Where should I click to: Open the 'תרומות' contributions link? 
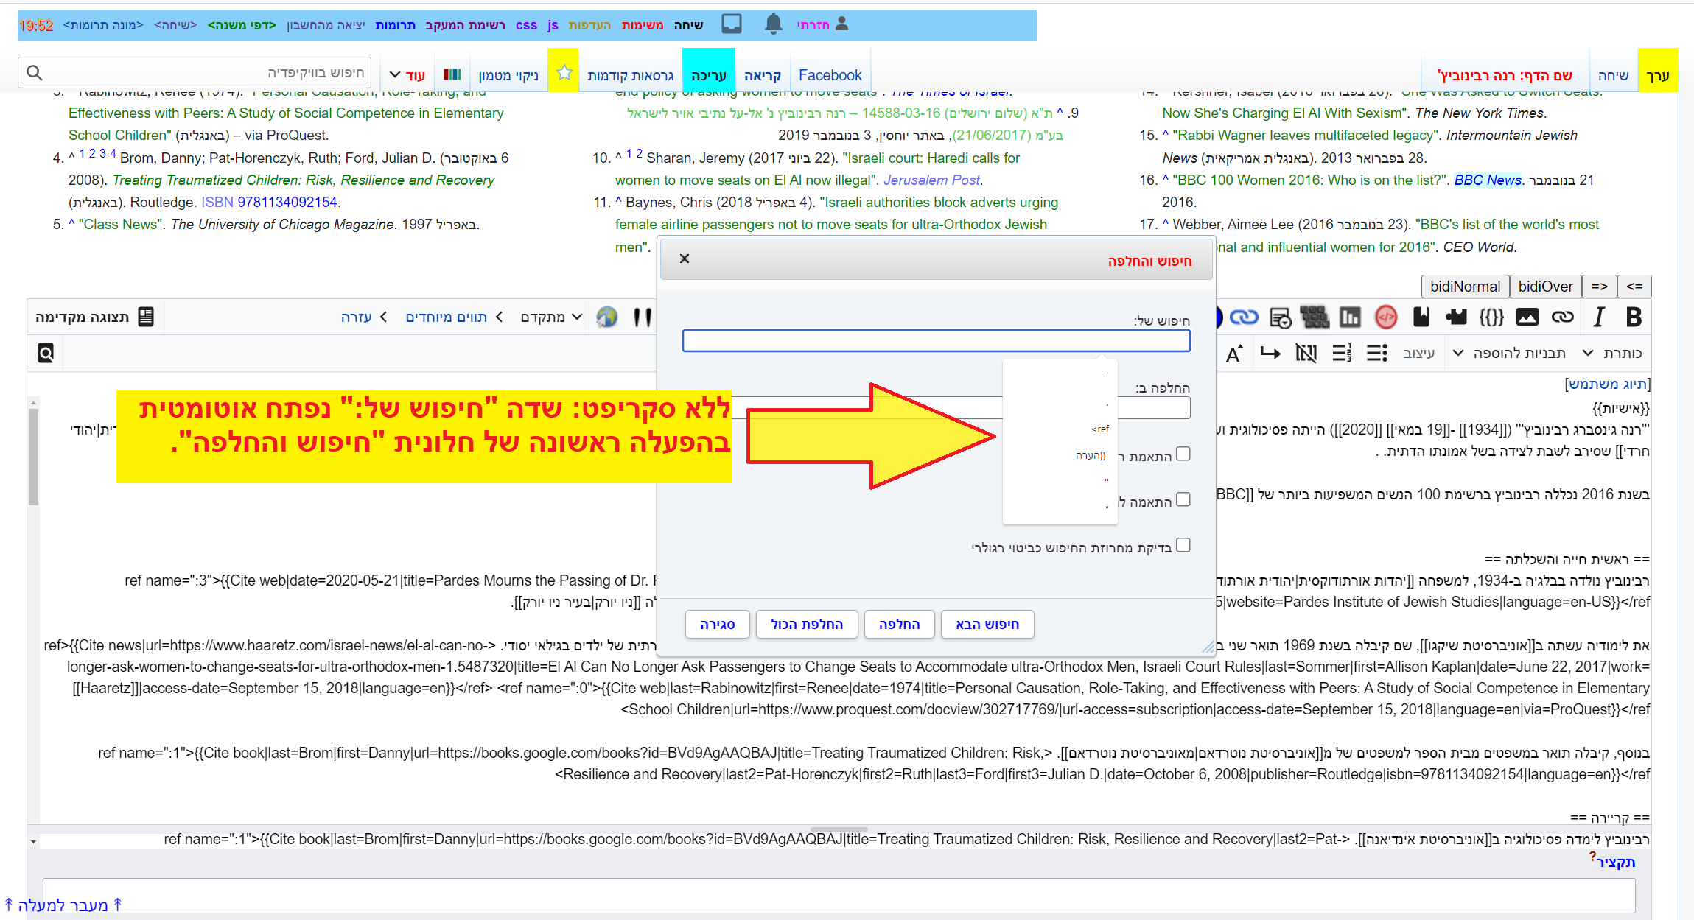[396, 25]
